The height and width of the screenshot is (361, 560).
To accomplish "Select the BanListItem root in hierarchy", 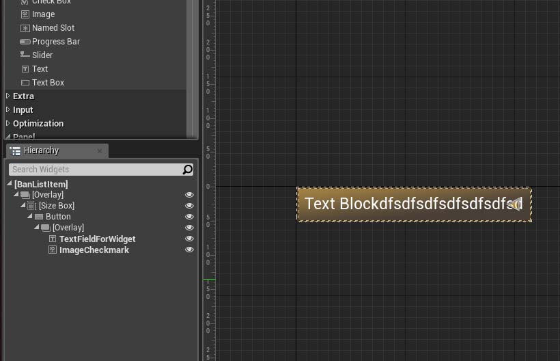I will pyautogui.click(x=41, y=185).
